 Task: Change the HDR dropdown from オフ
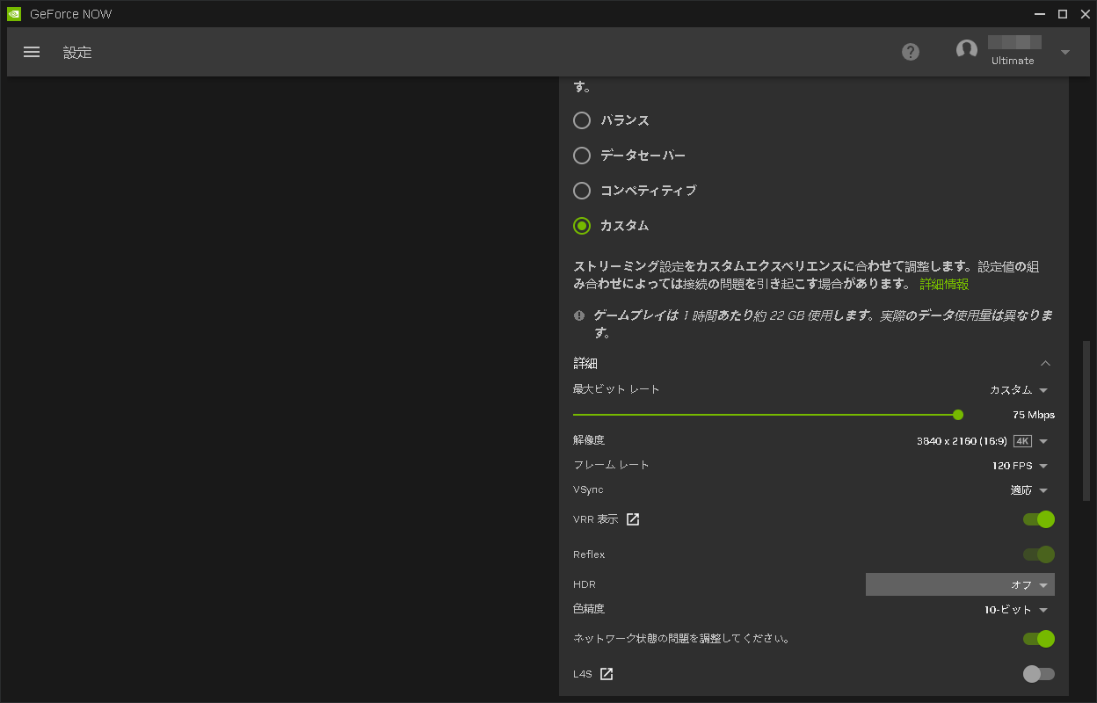[x=959, y=583]
